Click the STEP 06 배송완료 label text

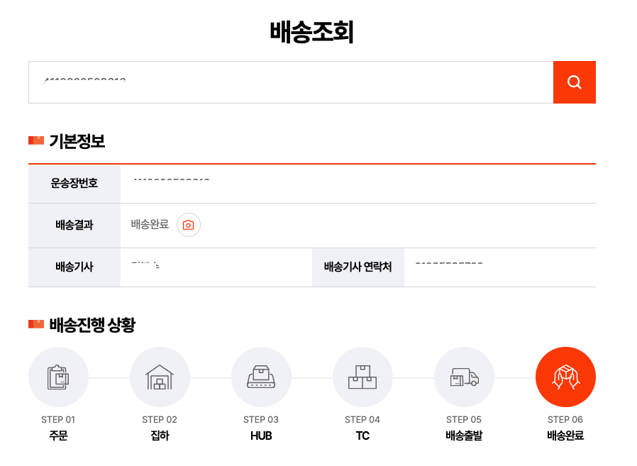tap(565, 436)
